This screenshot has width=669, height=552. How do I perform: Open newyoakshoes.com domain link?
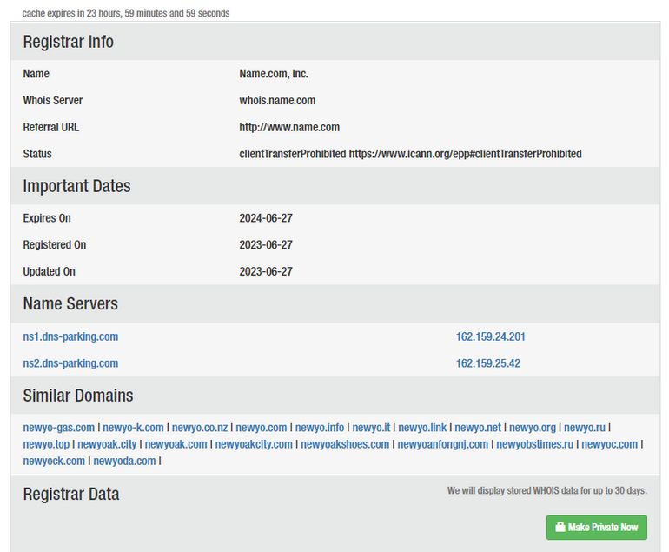345,444
